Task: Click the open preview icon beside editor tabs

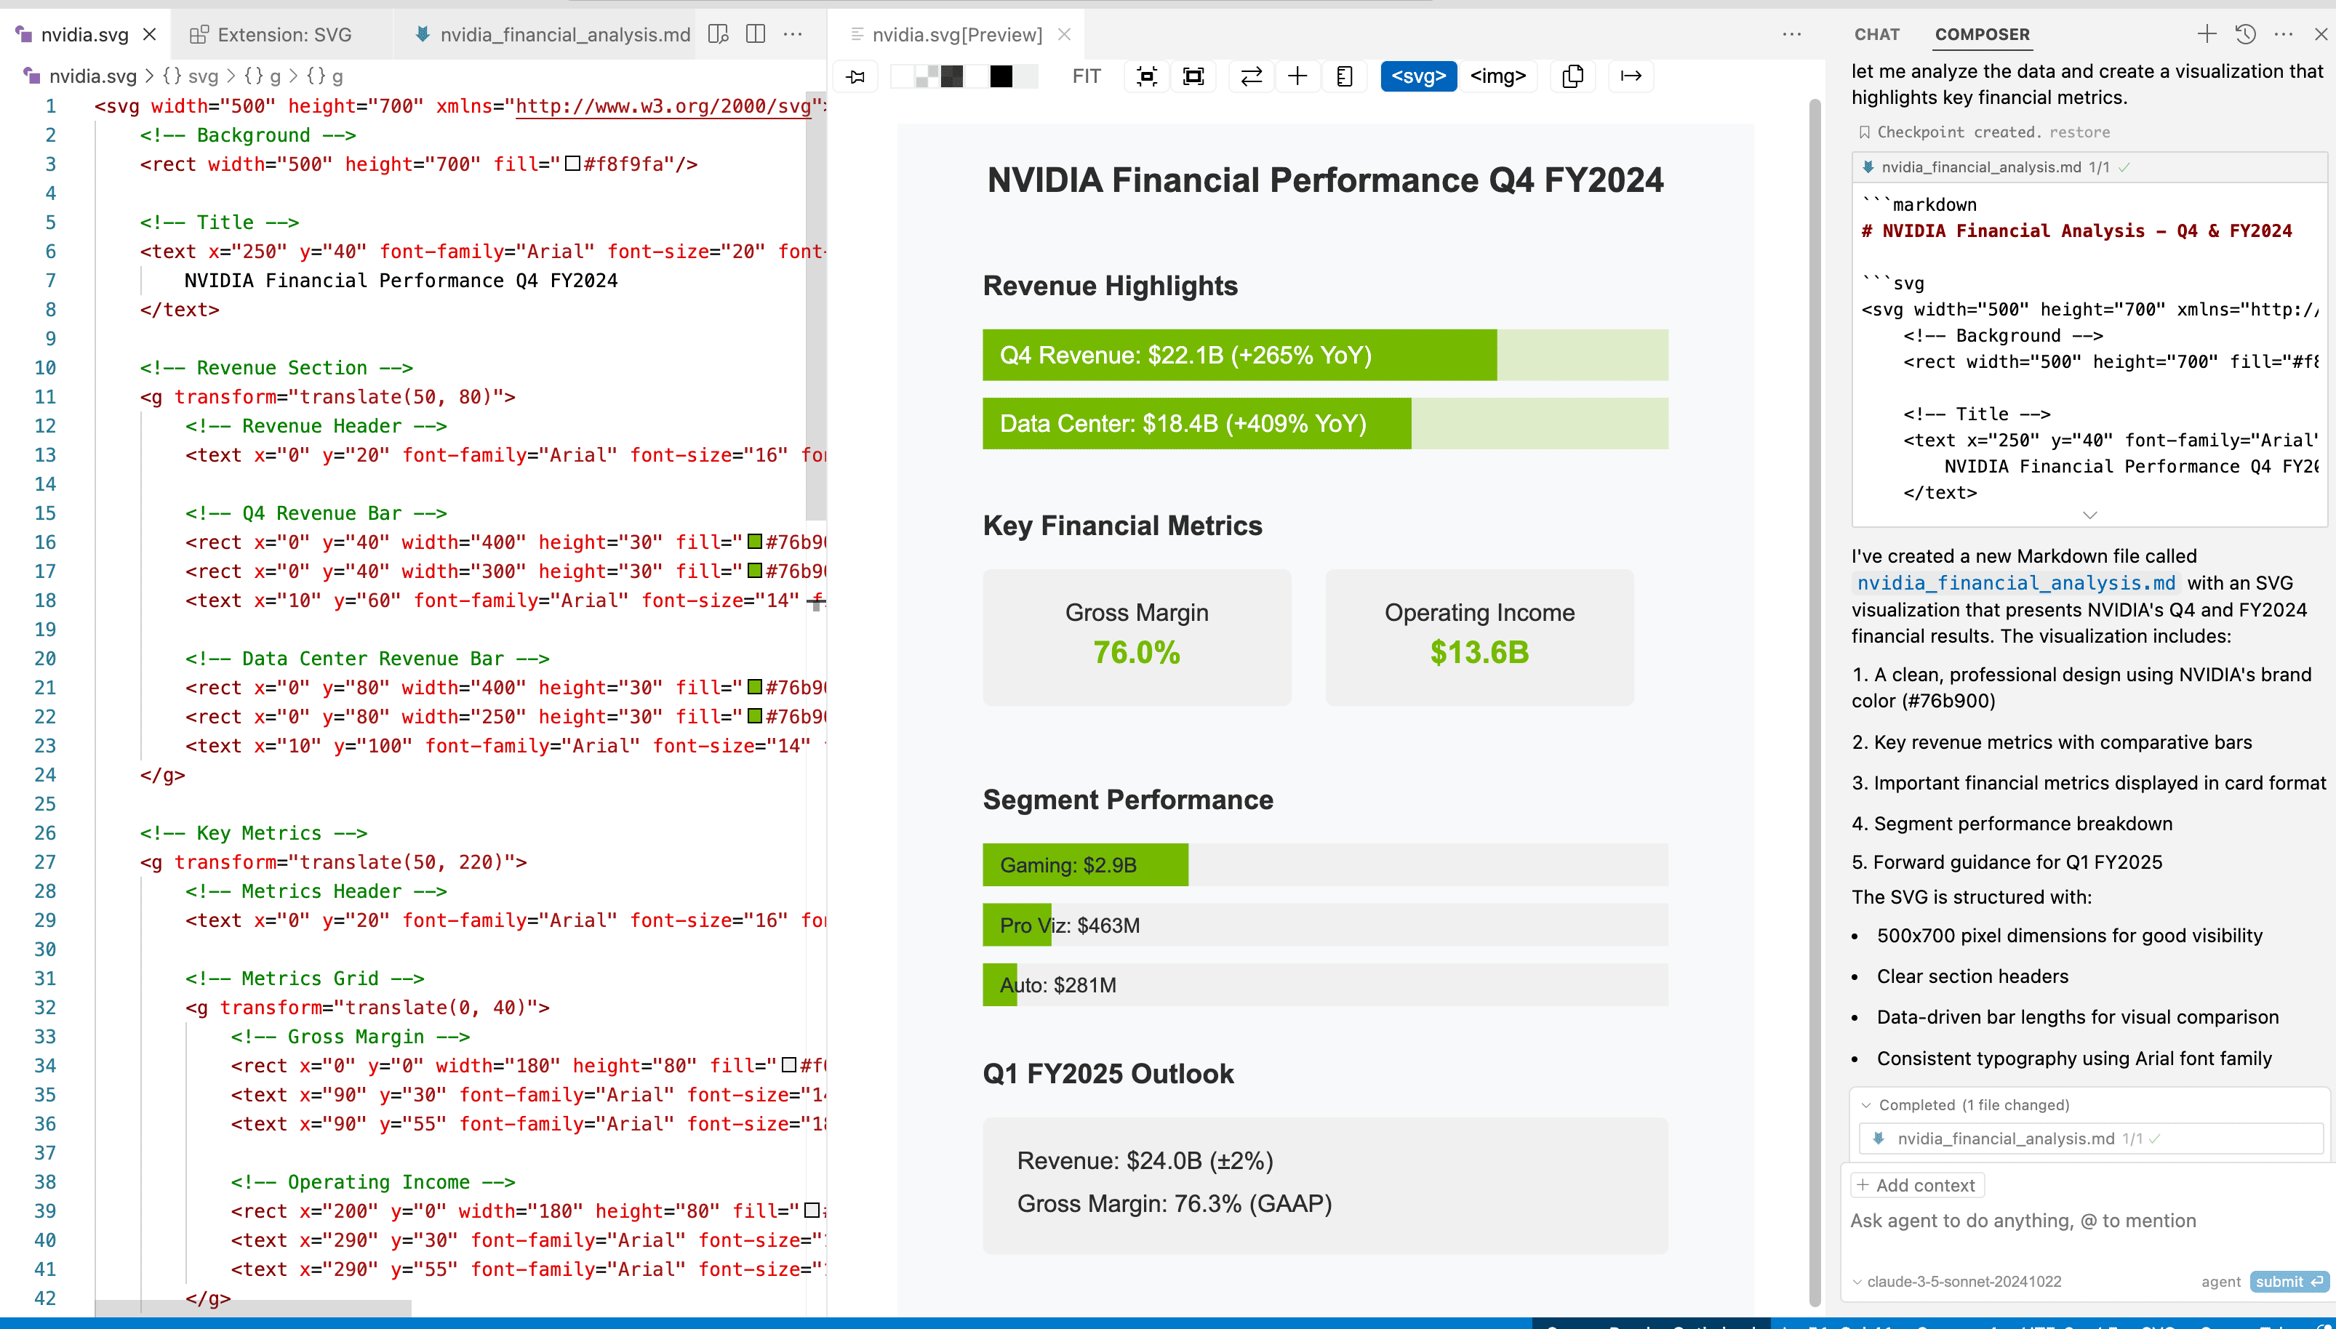Action: [719, 35]
